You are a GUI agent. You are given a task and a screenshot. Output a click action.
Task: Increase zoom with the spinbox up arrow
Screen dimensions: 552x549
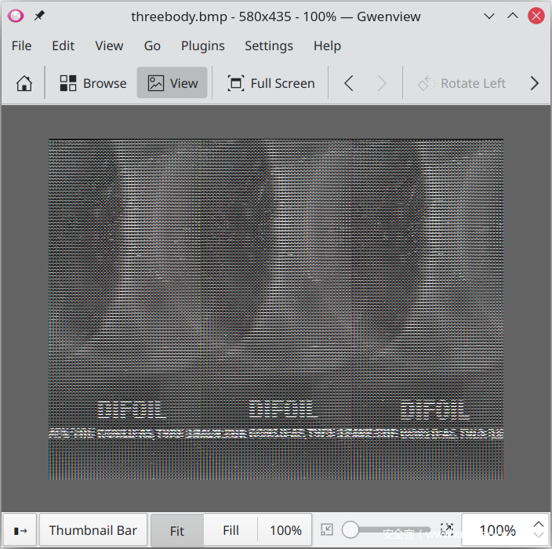click(x=538, y=524)
